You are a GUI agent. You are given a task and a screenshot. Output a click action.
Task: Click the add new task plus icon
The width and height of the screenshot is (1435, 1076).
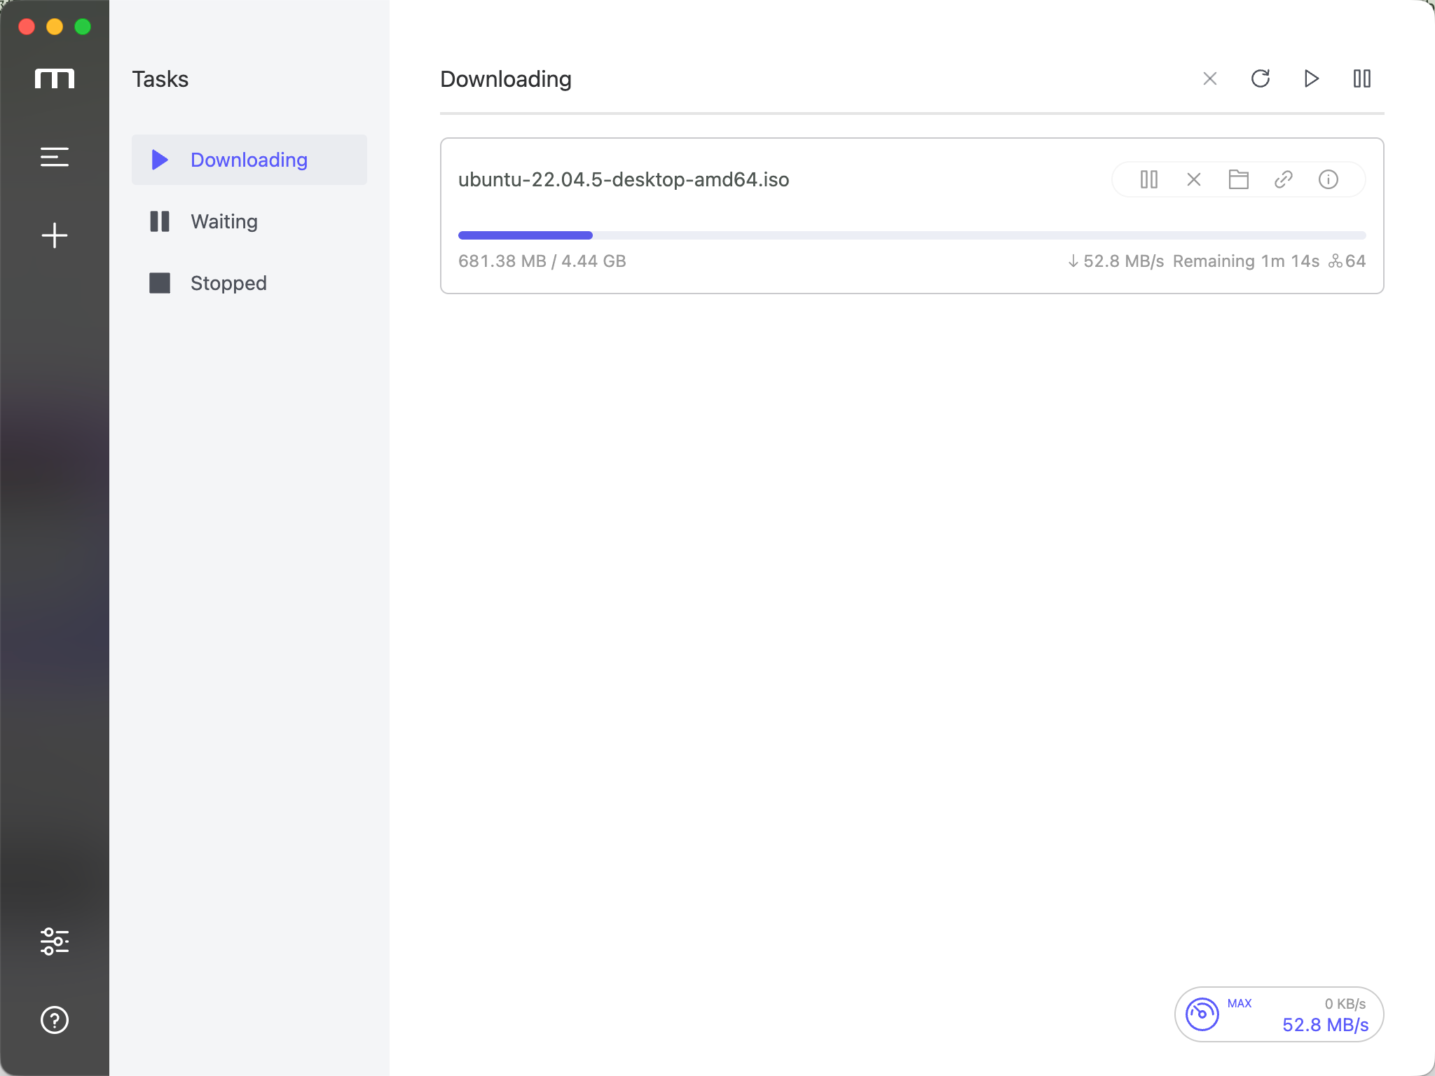click(55, 235)
